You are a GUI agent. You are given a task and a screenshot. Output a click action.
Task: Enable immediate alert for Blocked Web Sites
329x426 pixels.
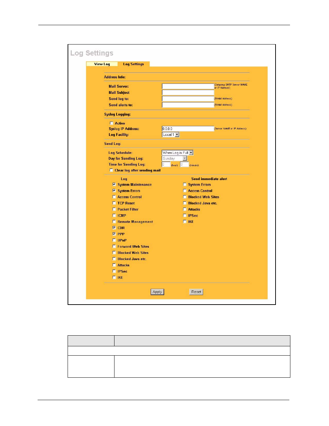click(x=185, y=197)
